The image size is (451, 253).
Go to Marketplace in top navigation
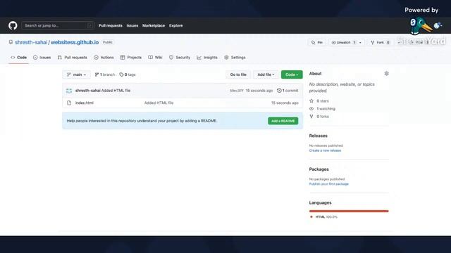[x=154, y=25]
